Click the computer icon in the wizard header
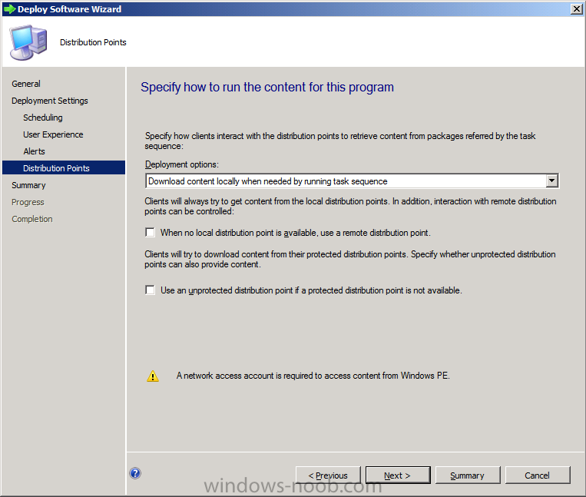Screen dimensions: 586x497 click(x=28, y=42)
